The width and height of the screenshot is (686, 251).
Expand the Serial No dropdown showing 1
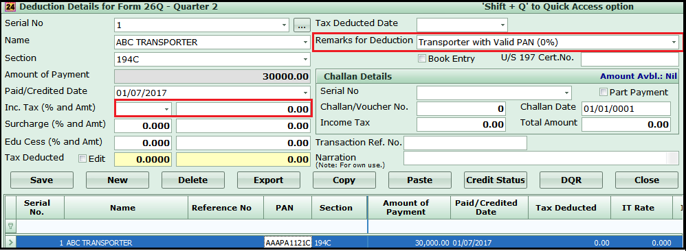[x=285, y=25]
